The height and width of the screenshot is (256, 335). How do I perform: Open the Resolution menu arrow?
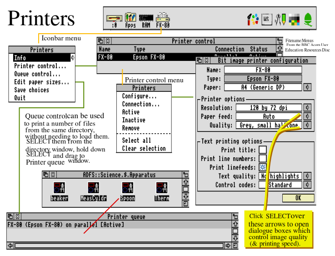(307, 107)
